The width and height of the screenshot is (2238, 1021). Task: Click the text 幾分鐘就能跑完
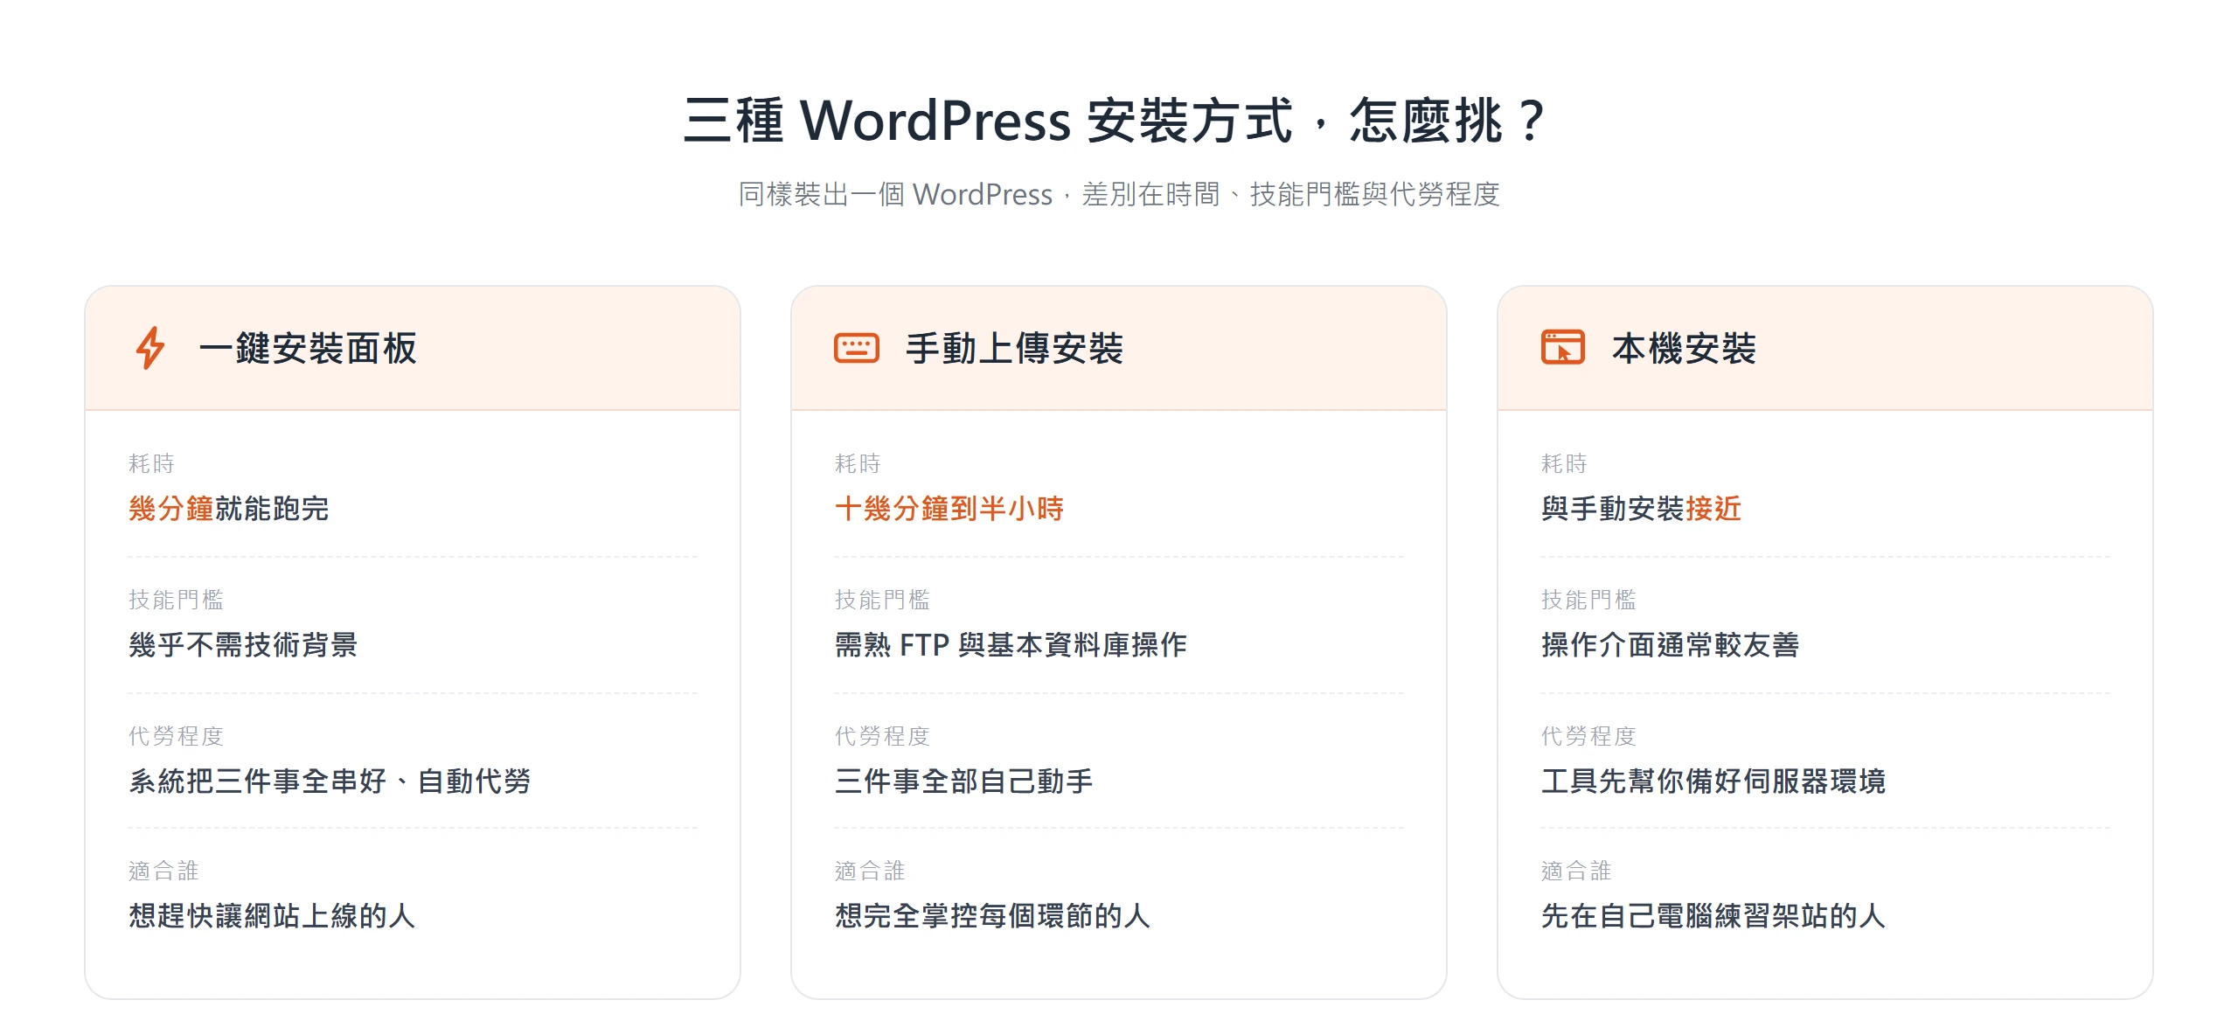pos(229,509)
